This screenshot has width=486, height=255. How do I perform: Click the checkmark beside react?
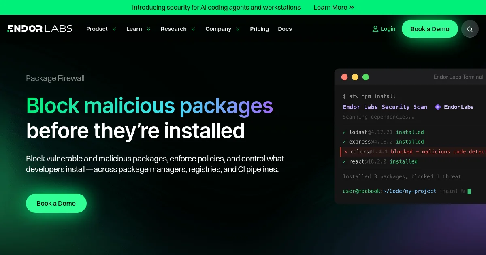(x=344, y=161)
